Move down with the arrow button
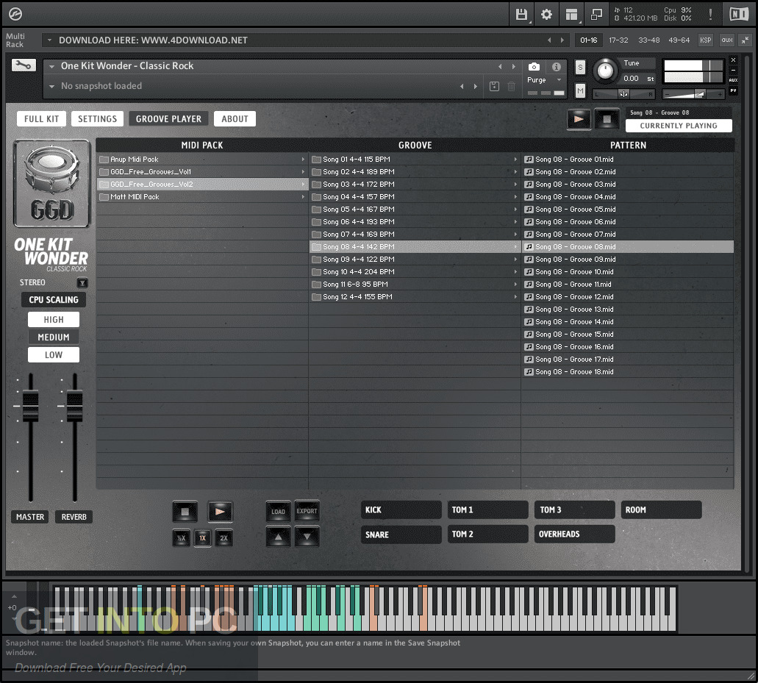 (x=307, y=537)
